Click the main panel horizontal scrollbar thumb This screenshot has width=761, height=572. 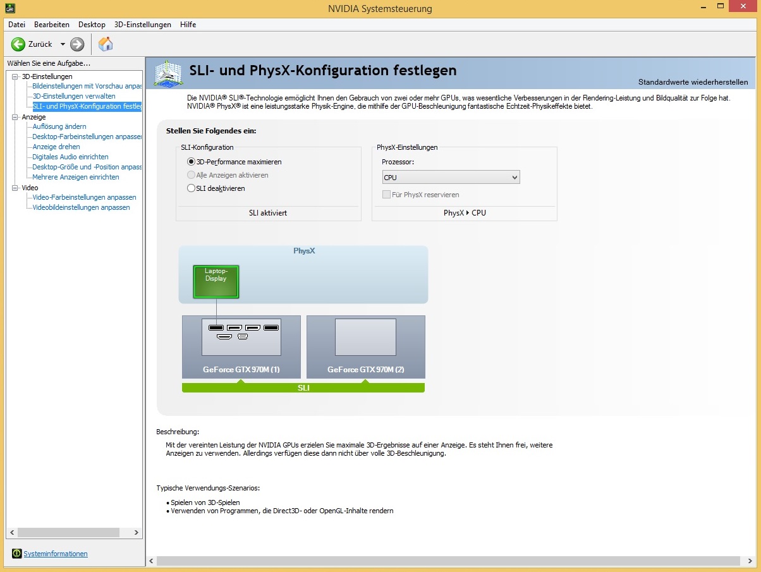click(x=448, y=561)
